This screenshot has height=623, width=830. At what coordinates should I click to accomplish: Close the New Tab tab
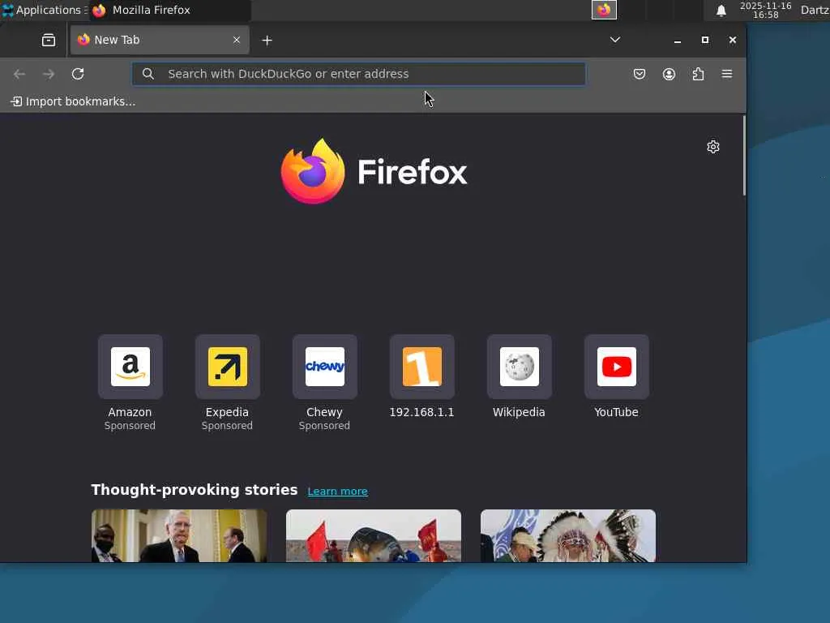click(x=237, y=40)
